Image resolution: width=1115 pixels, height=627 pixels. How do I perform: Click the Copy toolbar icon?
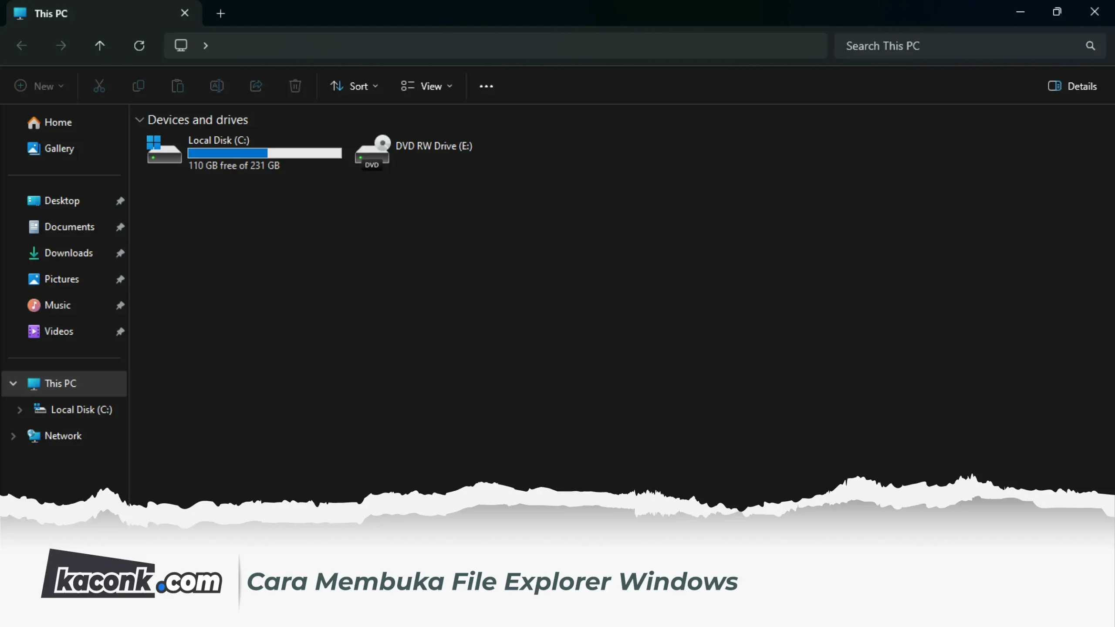coord(139,86)
